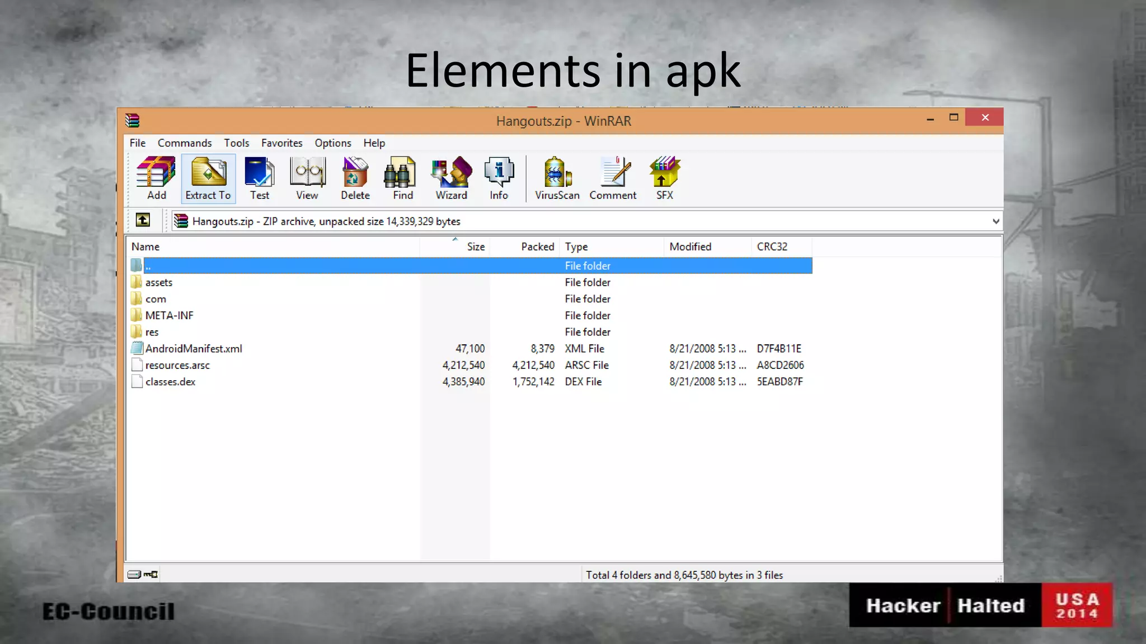The height and width of the screenshot is (644, 1146).
Task: Sort by the Type column header
Action: [x=612, y=247]
